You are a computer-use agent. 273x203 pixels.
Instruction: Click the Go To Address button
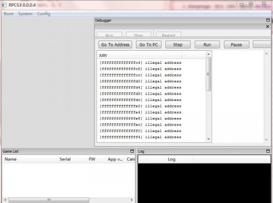tap(115, 45)
